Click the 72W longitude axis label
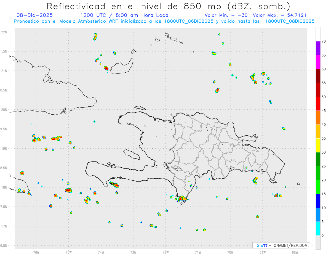Image resolution: width=331 pixels, height=256 pixels. click(x=165, y=252)
